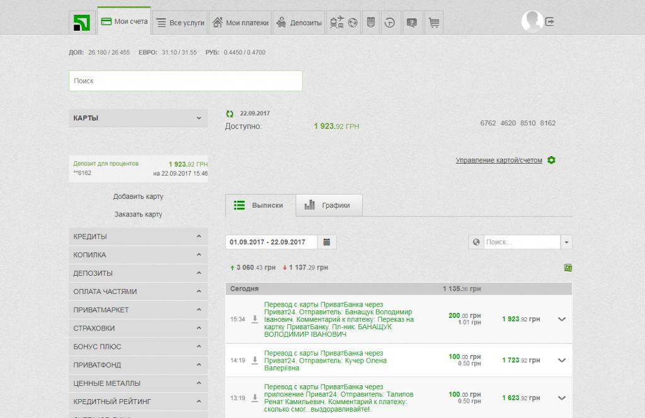Image resolution: width=645 pixels, height=418 pixels.
Task: Collapse the КАРТЫ section
Action: coord(198,118)
